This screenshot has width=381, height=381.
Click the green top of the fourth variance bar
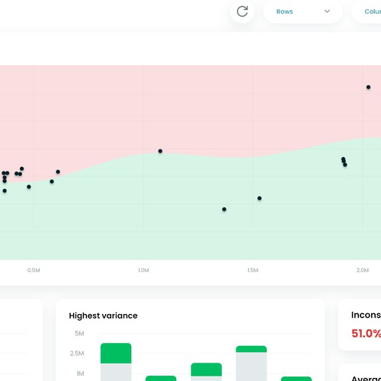(x=251, y=349)
